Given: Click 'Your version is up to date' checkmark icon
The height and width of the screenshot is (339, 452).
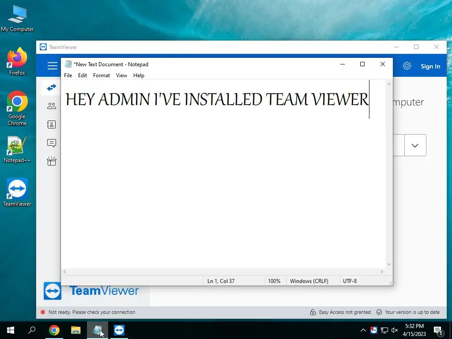Looking at the screenshot, I should click(x=379, y=312).
